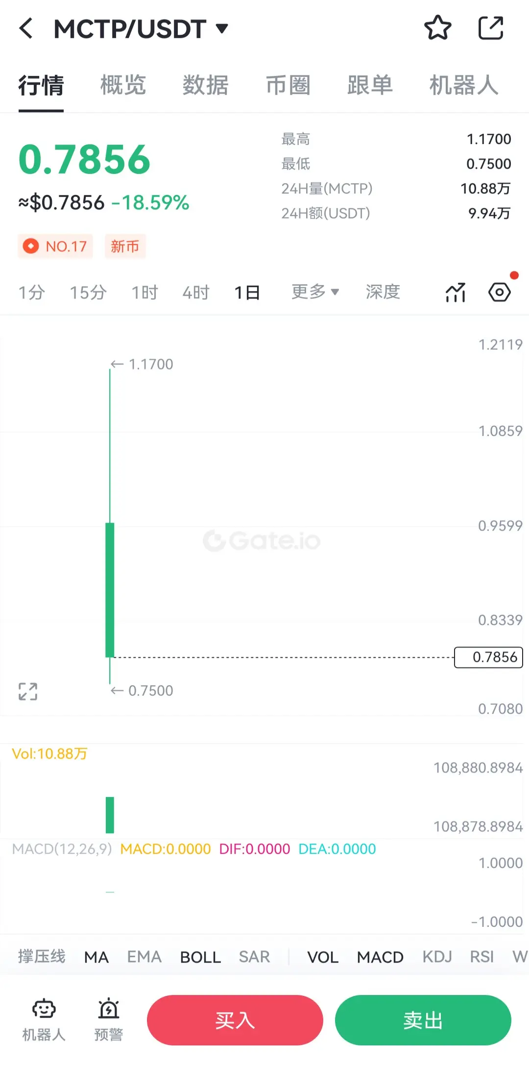Screen dimensions: 529x1066
Task: Open the bottom robot icon
Action: click(x=44, y=1020)
